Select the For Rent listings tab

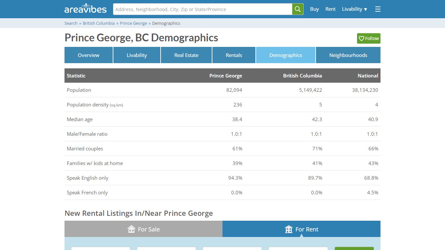(301, 229)
